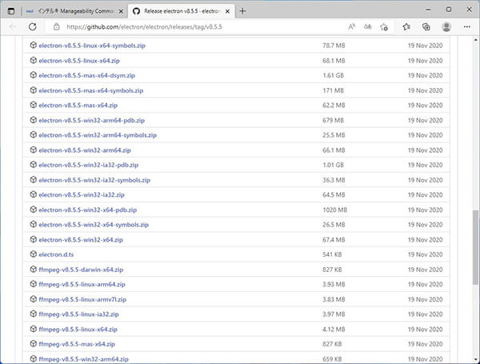Image resolution: width=480 pixels, height=364 pixels.
Task: Click the 4.12 MB size value
Action: pos(334,330)
